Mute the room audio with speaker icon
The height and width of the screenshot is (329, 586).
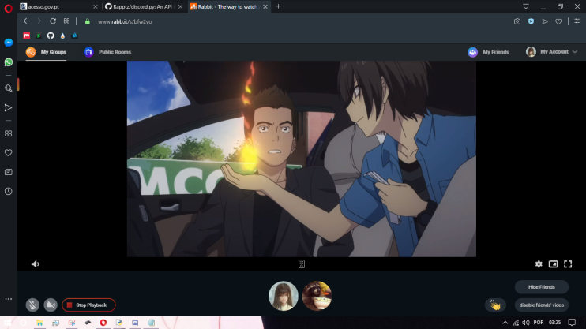pos(35,264)
